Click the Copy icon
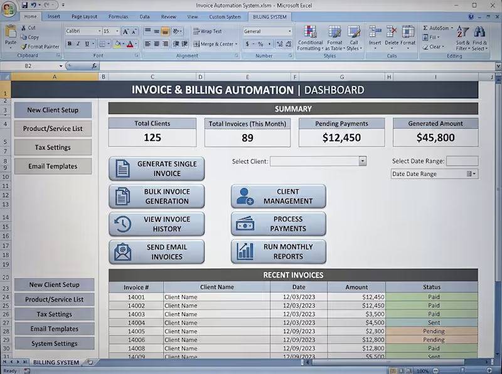This screenshot has height=374, width=502. (23, 37)
